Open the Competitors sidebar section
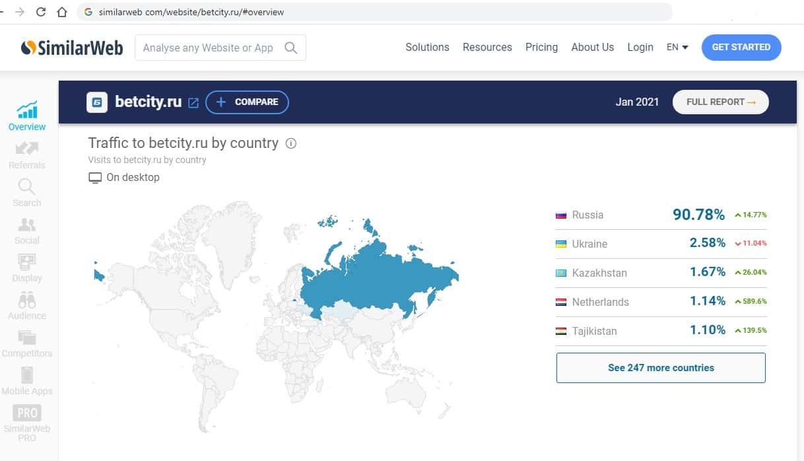804x461 pixels. [27, 338]
